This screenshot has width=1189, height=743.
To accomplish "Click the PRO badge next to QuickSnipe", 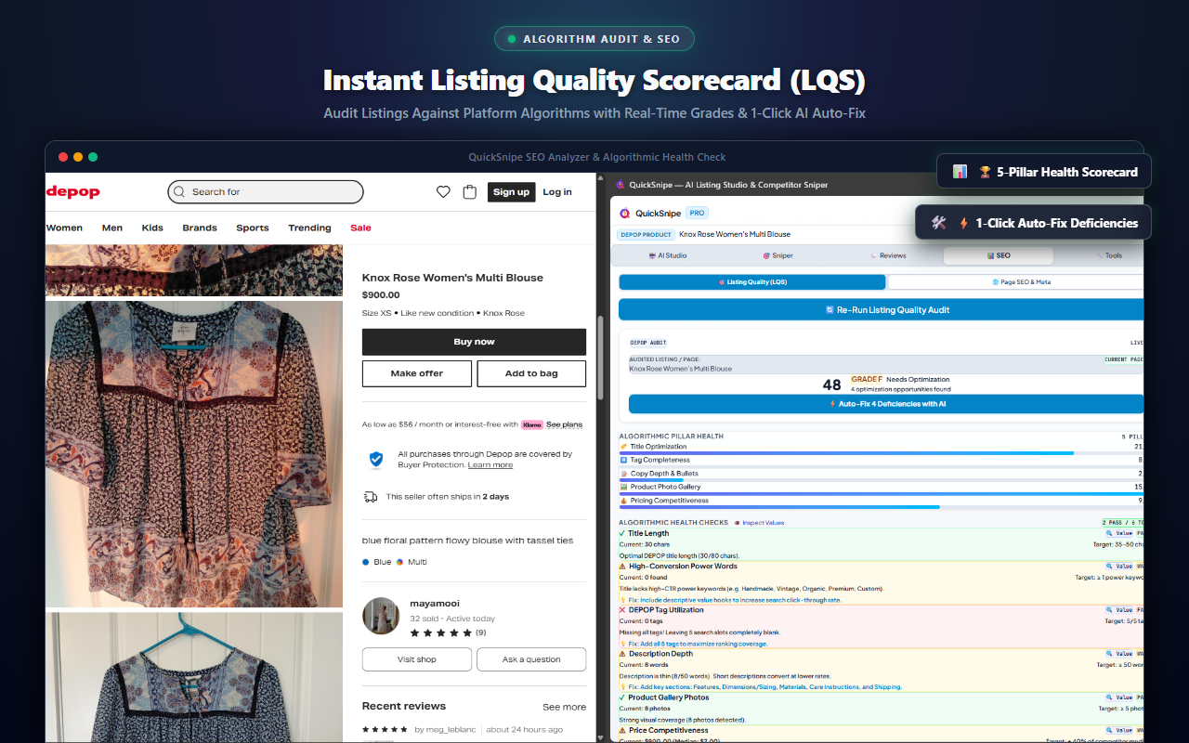I will (x=697, y=213).
